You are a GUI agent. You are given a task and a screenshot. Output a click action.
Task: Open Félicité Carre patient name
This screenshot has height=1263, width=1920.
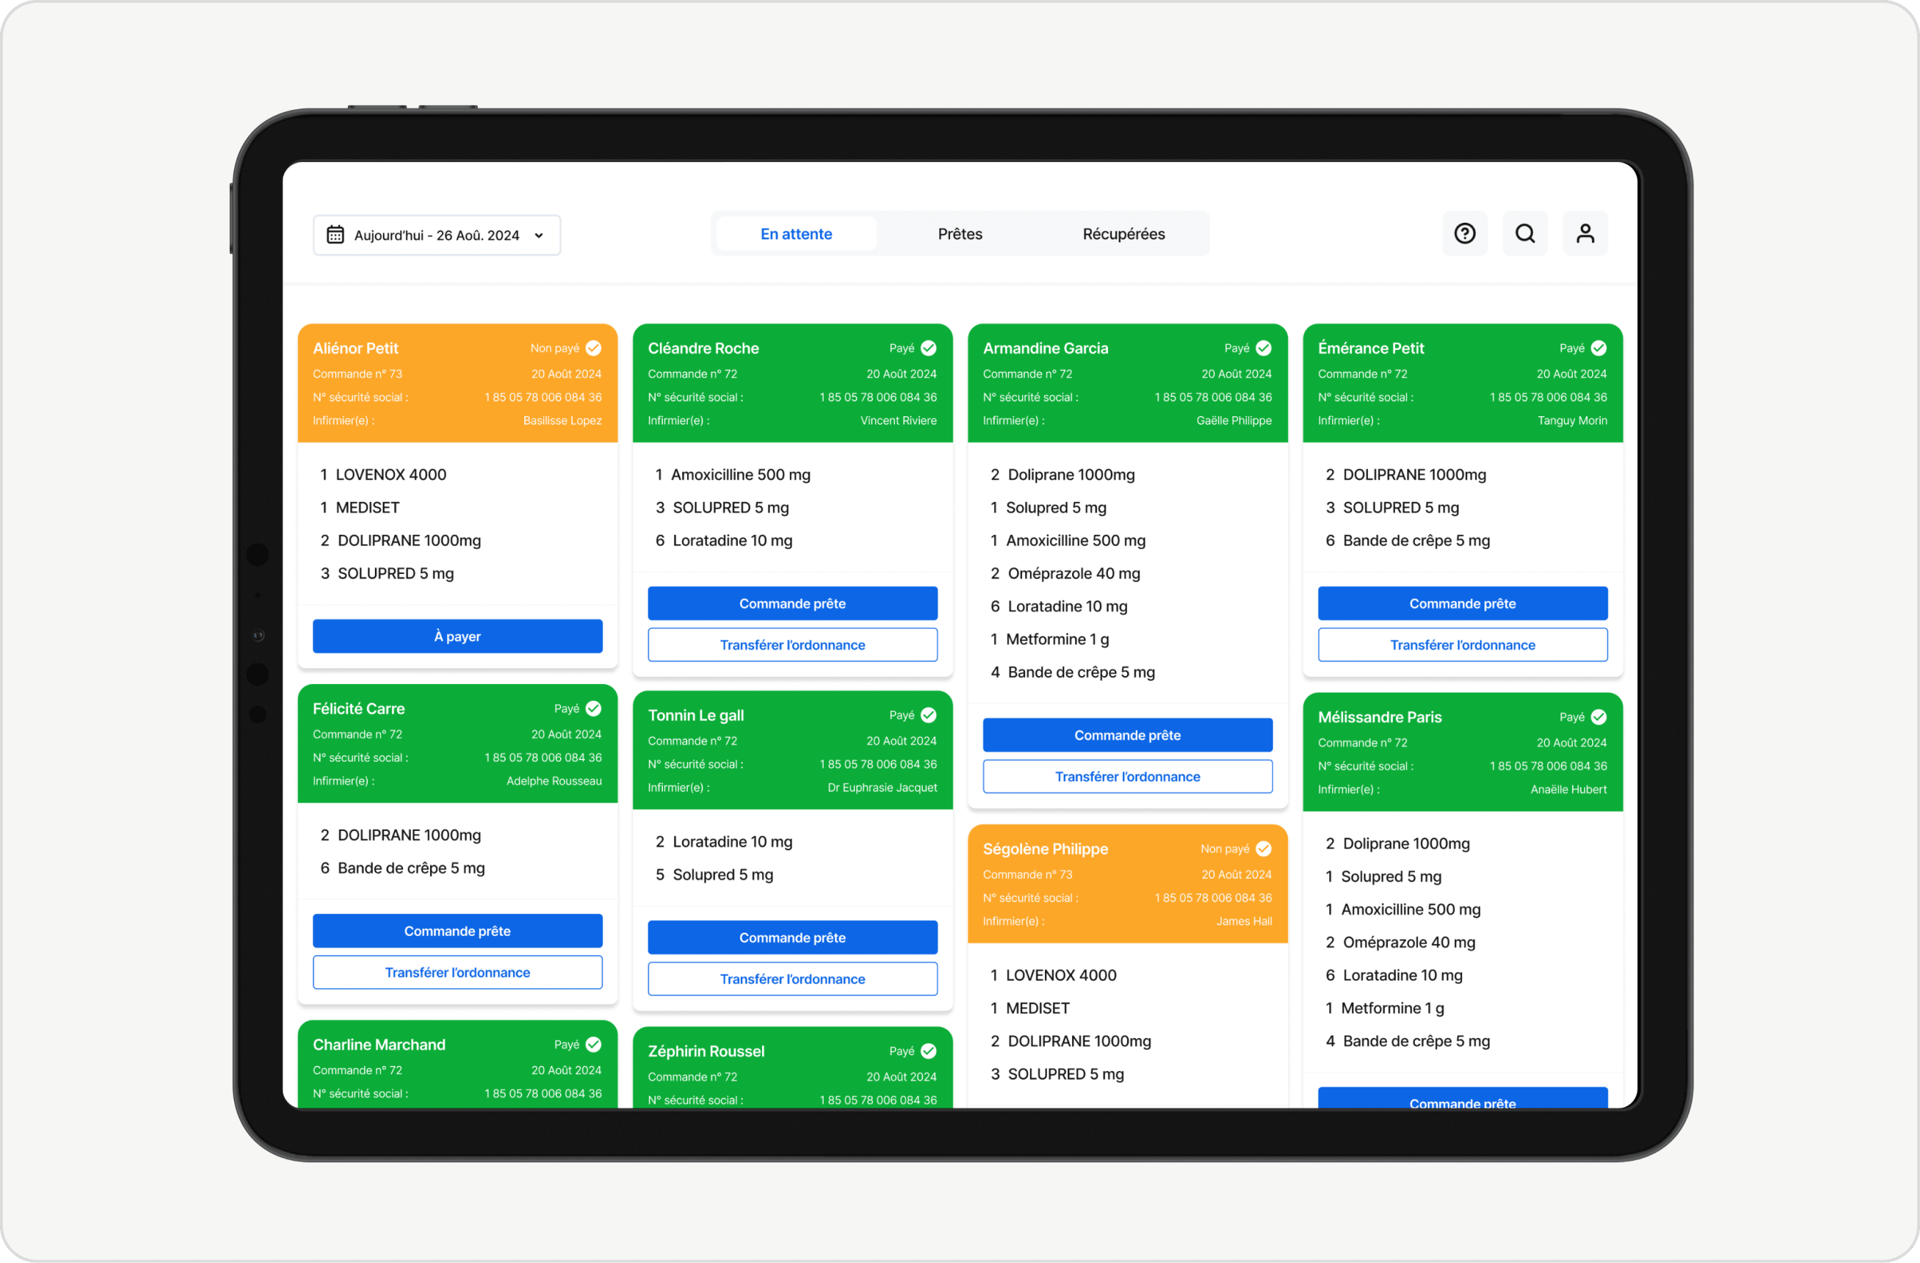(359, 709)
